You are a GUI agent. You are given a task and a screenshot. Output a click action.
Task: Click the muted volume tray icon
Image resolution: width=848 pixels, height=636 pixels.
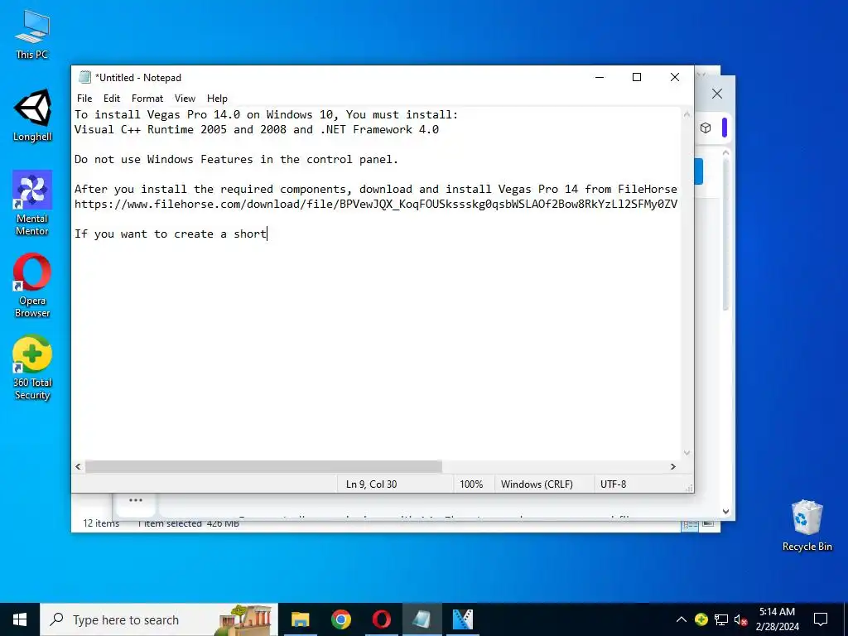point(740,619)
